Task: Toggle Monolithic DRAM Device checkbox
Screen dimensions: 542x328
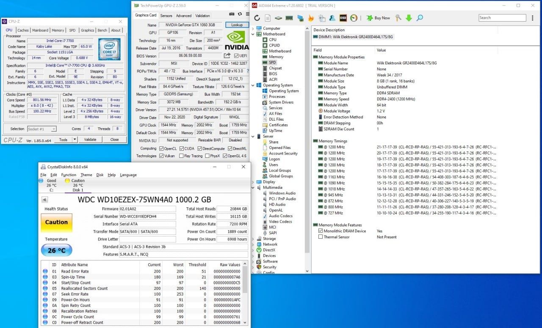Action: tap(321, 231)
